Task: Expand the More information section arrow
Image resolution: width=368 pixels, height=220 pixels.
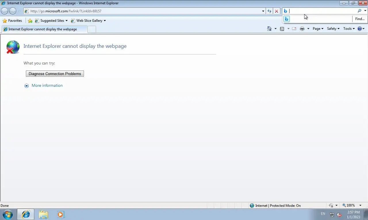Action: (x=26, y=86)
